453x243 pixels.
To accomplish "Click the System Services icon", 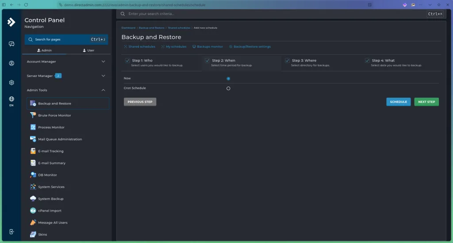I will (33, 187).
